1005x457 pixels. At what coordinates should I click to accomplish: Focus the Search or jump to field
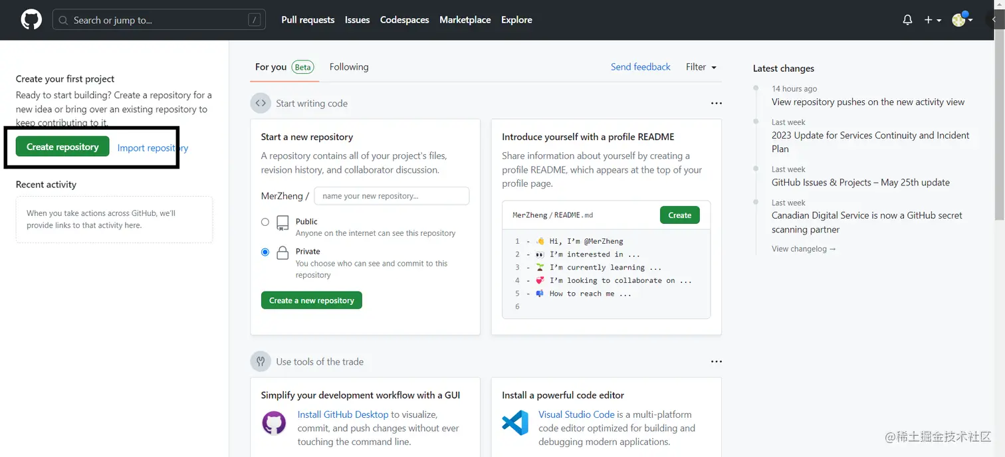pyautogui.click(x=159, y=20)
